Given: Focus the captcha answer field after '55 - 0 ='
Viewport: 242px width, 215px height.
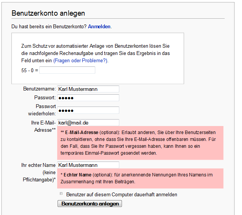Looking at the screenshot, I should tap(67, 70).
